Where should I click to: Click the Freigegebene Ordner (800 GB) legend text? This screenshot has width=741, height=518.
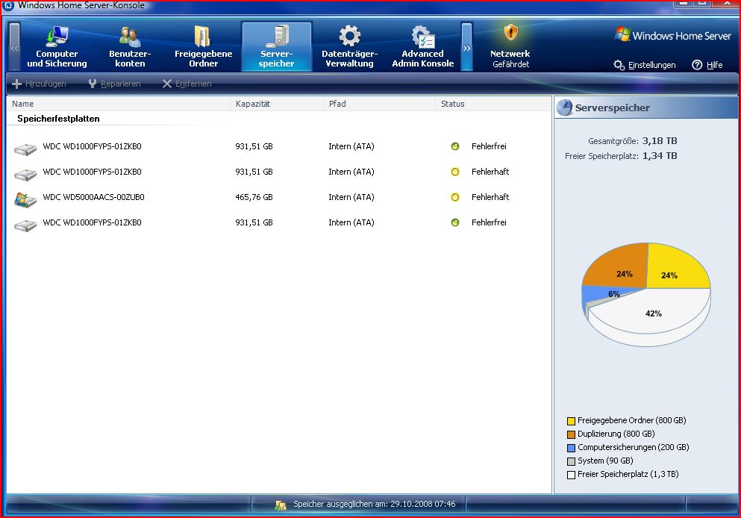point(632,420)
